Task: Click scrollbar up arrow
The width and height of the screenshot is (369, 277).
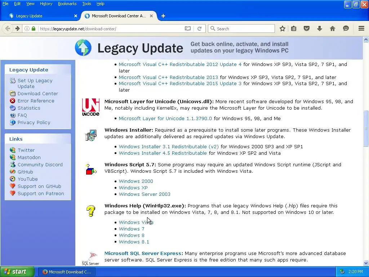Action: point(366,40)
